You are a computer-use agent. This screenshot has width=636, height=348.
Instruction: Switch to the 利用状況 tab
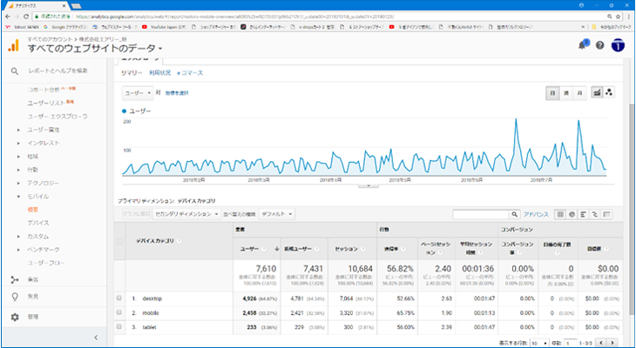pos(159,73)
